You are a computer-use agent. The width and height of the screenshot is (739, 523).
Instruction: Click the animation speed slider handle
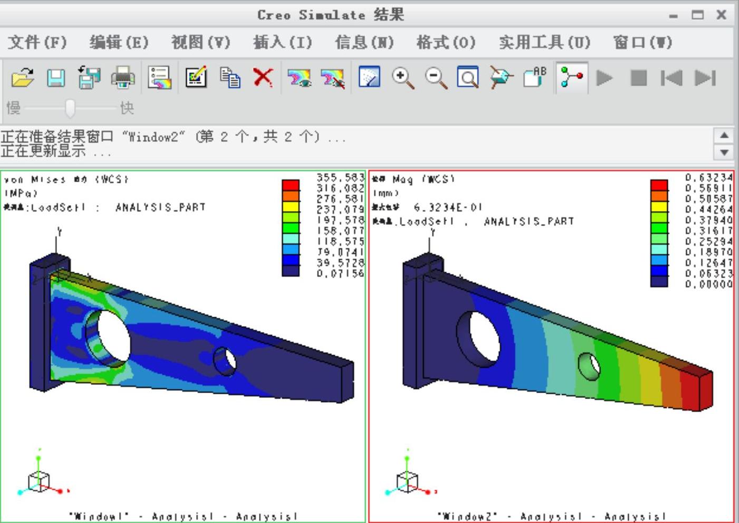pyautogui.click(x=70, y=108)
